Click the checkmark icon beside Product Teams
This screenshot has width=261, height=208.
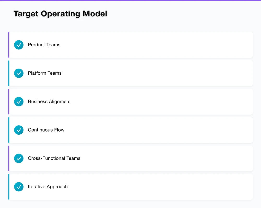(x=19, y=45)
